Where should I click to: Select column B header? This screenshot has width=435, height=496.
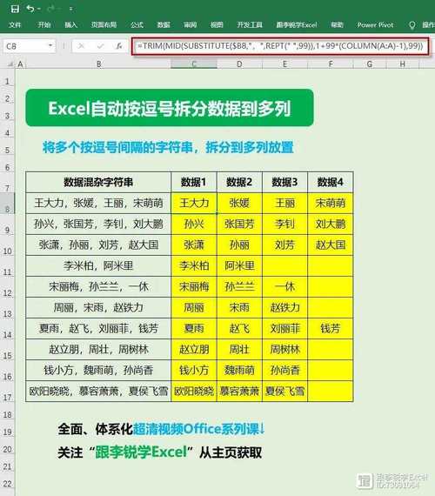click(x=98, y=64)
